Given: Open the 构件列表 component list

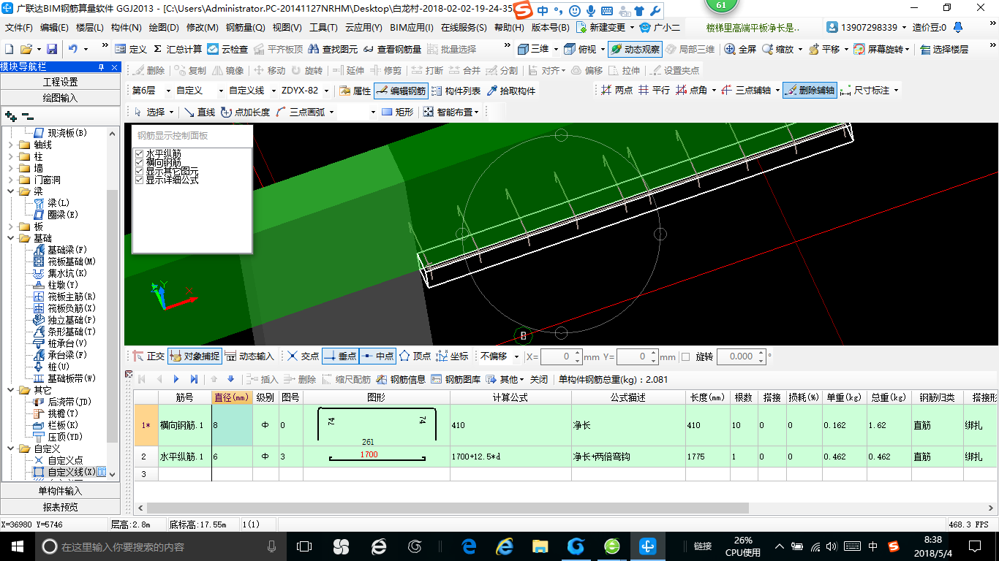Looking at the screenshot, I should click(x=456, y=91).
